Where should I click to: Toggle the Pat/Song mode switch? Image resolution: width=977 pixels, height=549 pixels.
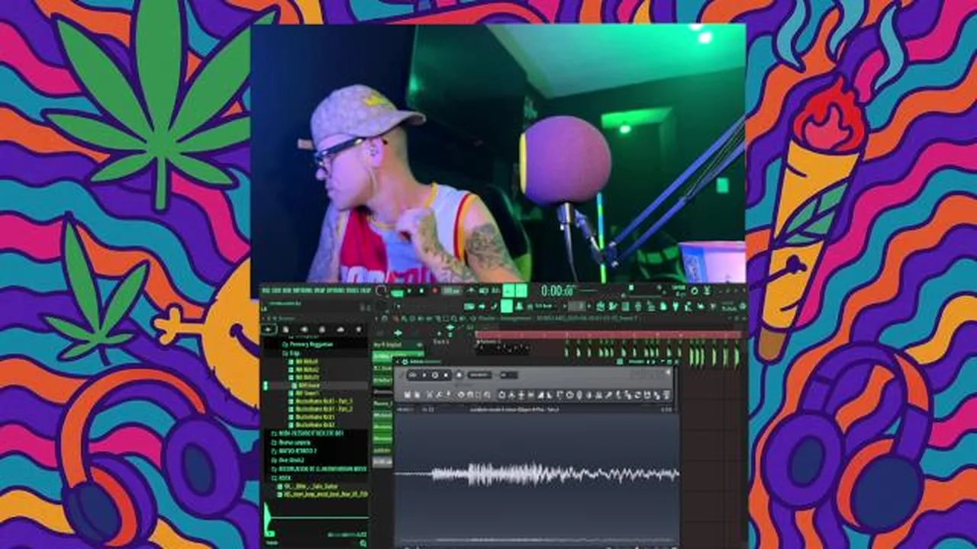(x=397, y=294)
